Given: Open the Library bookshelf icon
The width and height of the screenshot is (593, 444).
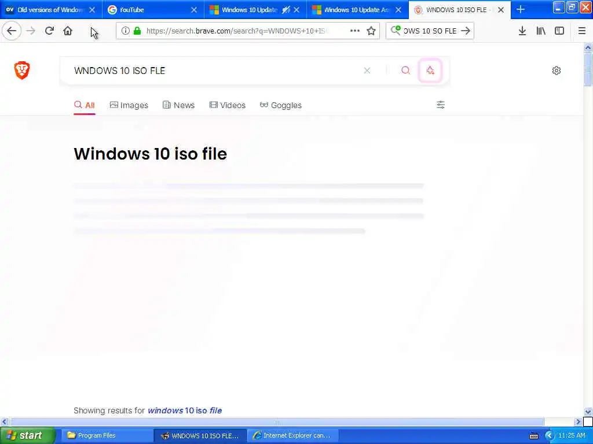Looking at the screenshot, I should (x=541, y=31).
